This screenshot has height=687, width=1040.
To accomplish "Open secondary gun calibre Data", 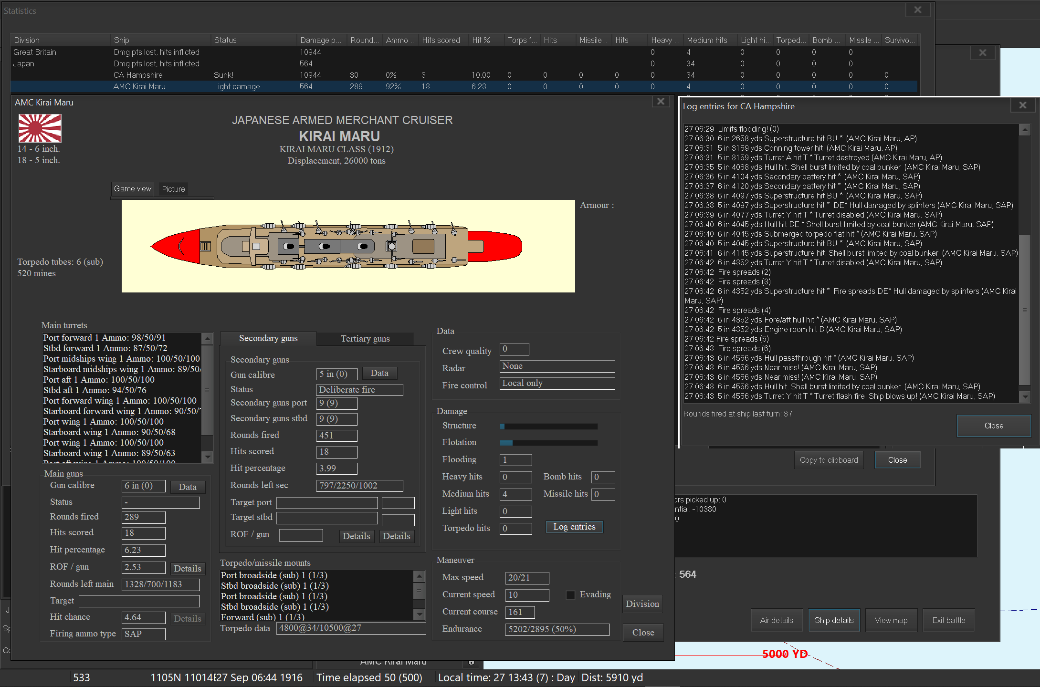I will [x=379, y=373].
